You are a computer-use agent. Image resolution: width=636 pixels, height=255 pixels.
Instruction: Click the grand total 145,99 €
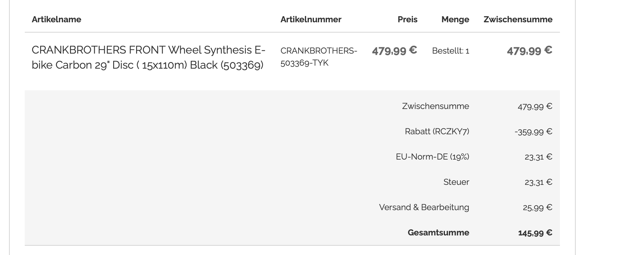535,233
